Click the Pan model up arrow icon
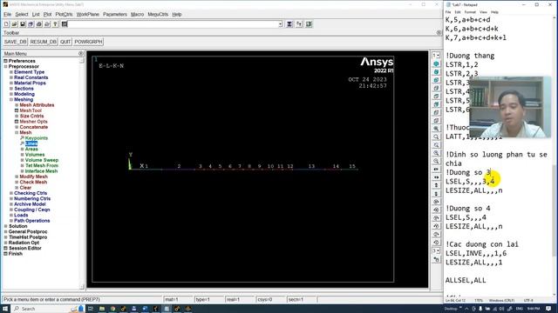The height and width of the screenshot is (313, 558). tap(436, 185)
